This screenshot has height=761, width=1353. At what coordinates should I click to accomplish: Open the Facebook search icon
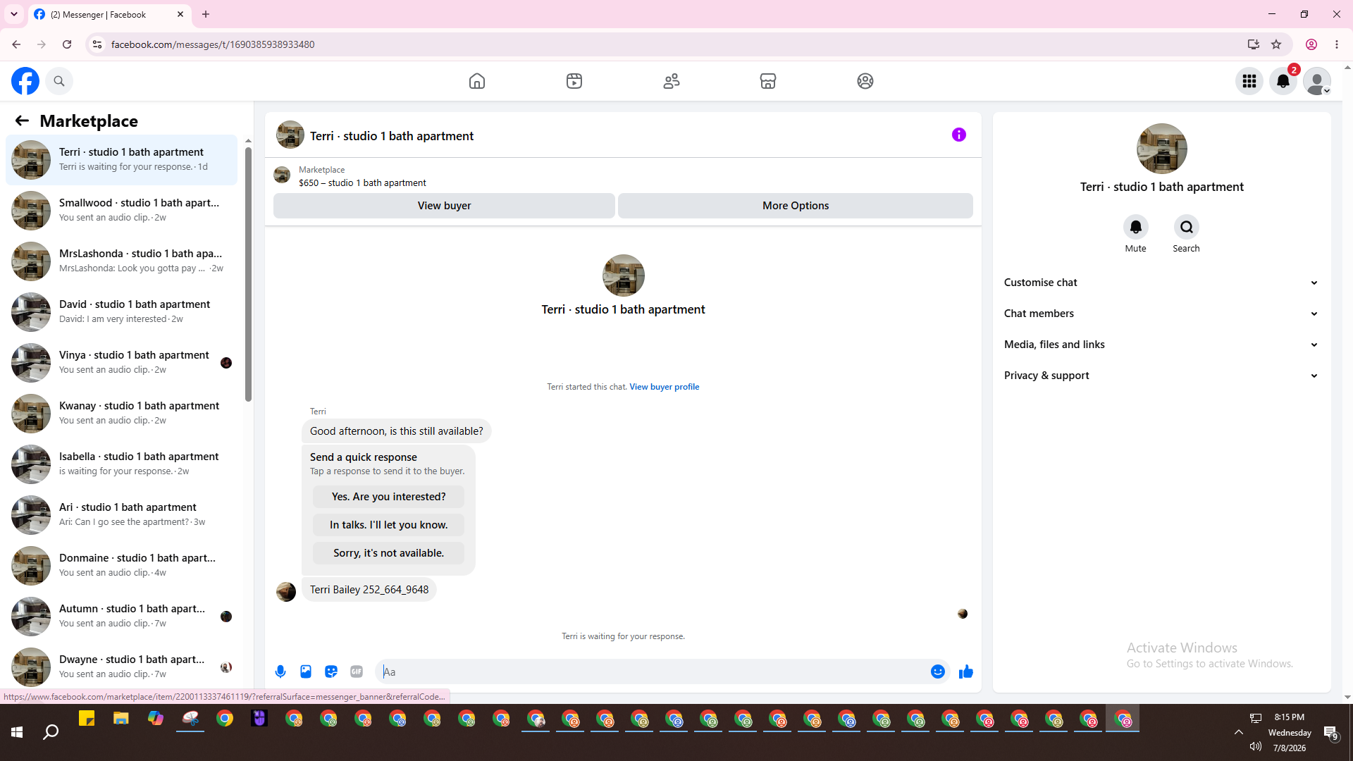[x=59, y=81]
